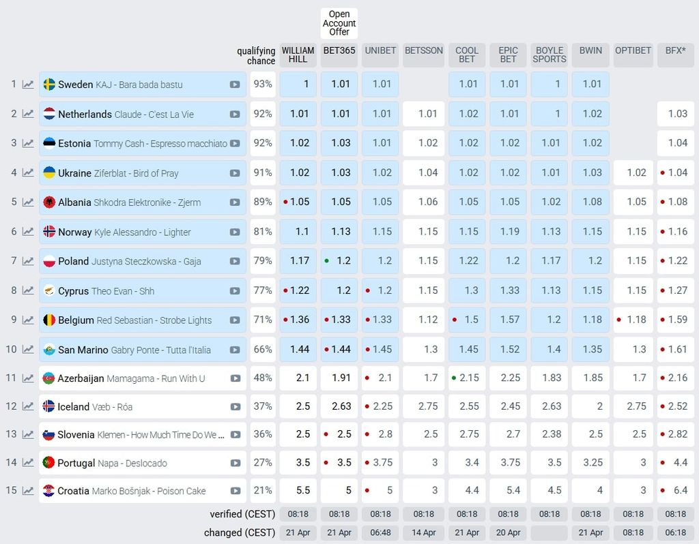The height and width of the screenshot is (544, 699).
Task: Open Sweden's odds history chart icon
Action: 28,84
